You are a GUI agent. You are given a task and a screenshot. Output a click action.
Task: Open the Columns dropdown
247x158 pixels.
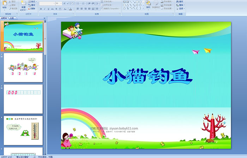98,9
